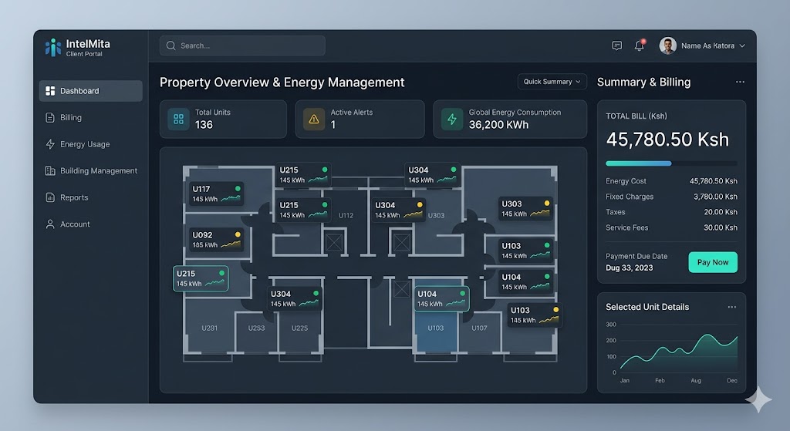Screen dimensions: 790x431
Task: Select room U107 on floor plan
Action: pos(479,328)
